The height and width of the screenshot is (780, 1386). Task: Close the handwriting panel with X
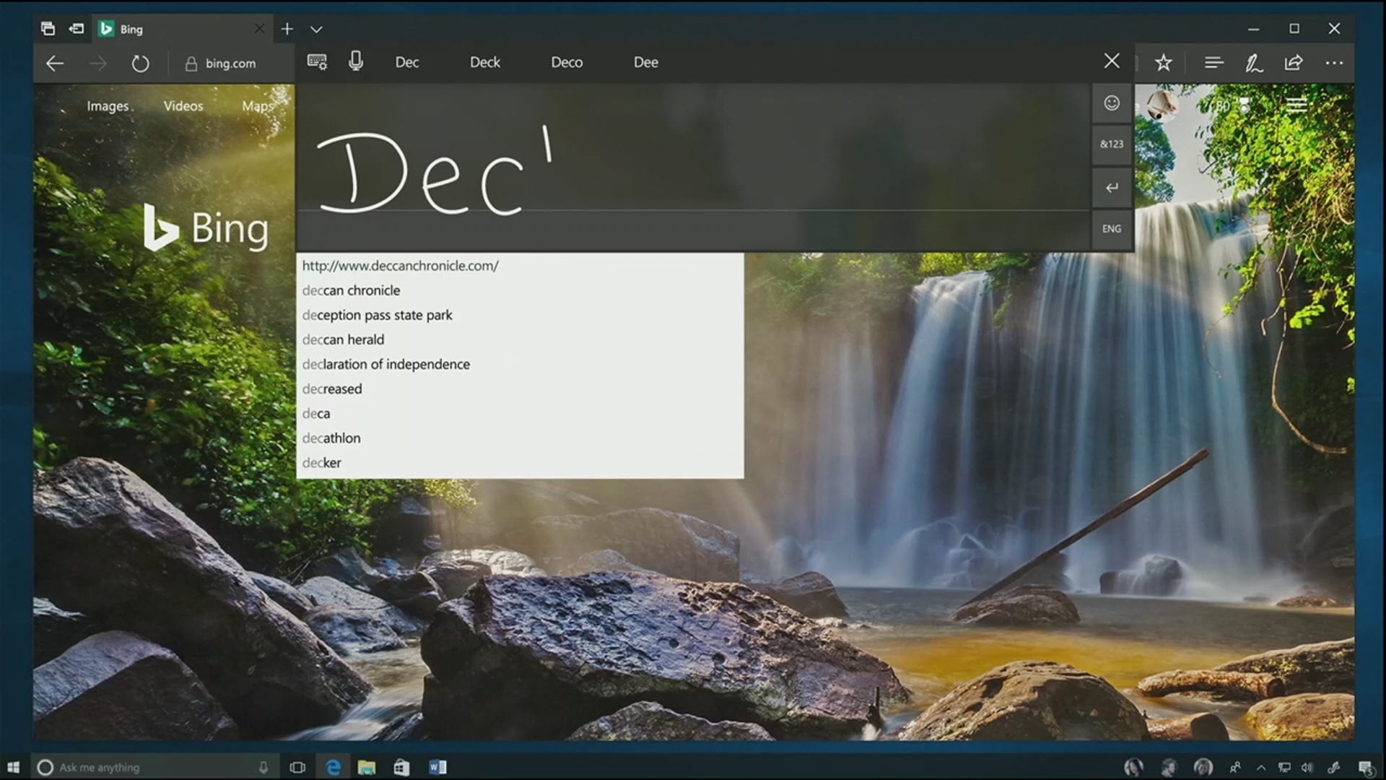pyautogui.click(x=1112, y=61)
